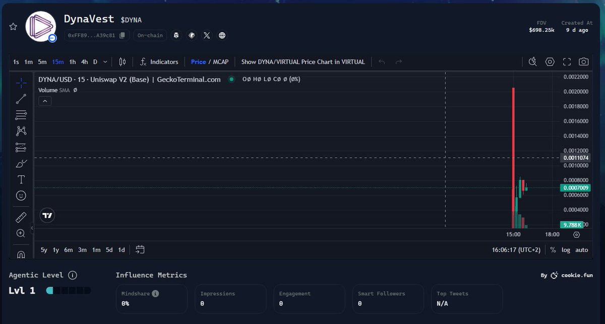The image size is (605, 324).
Task: Switch the chart to MCAP mode
Action: (220, 62)
